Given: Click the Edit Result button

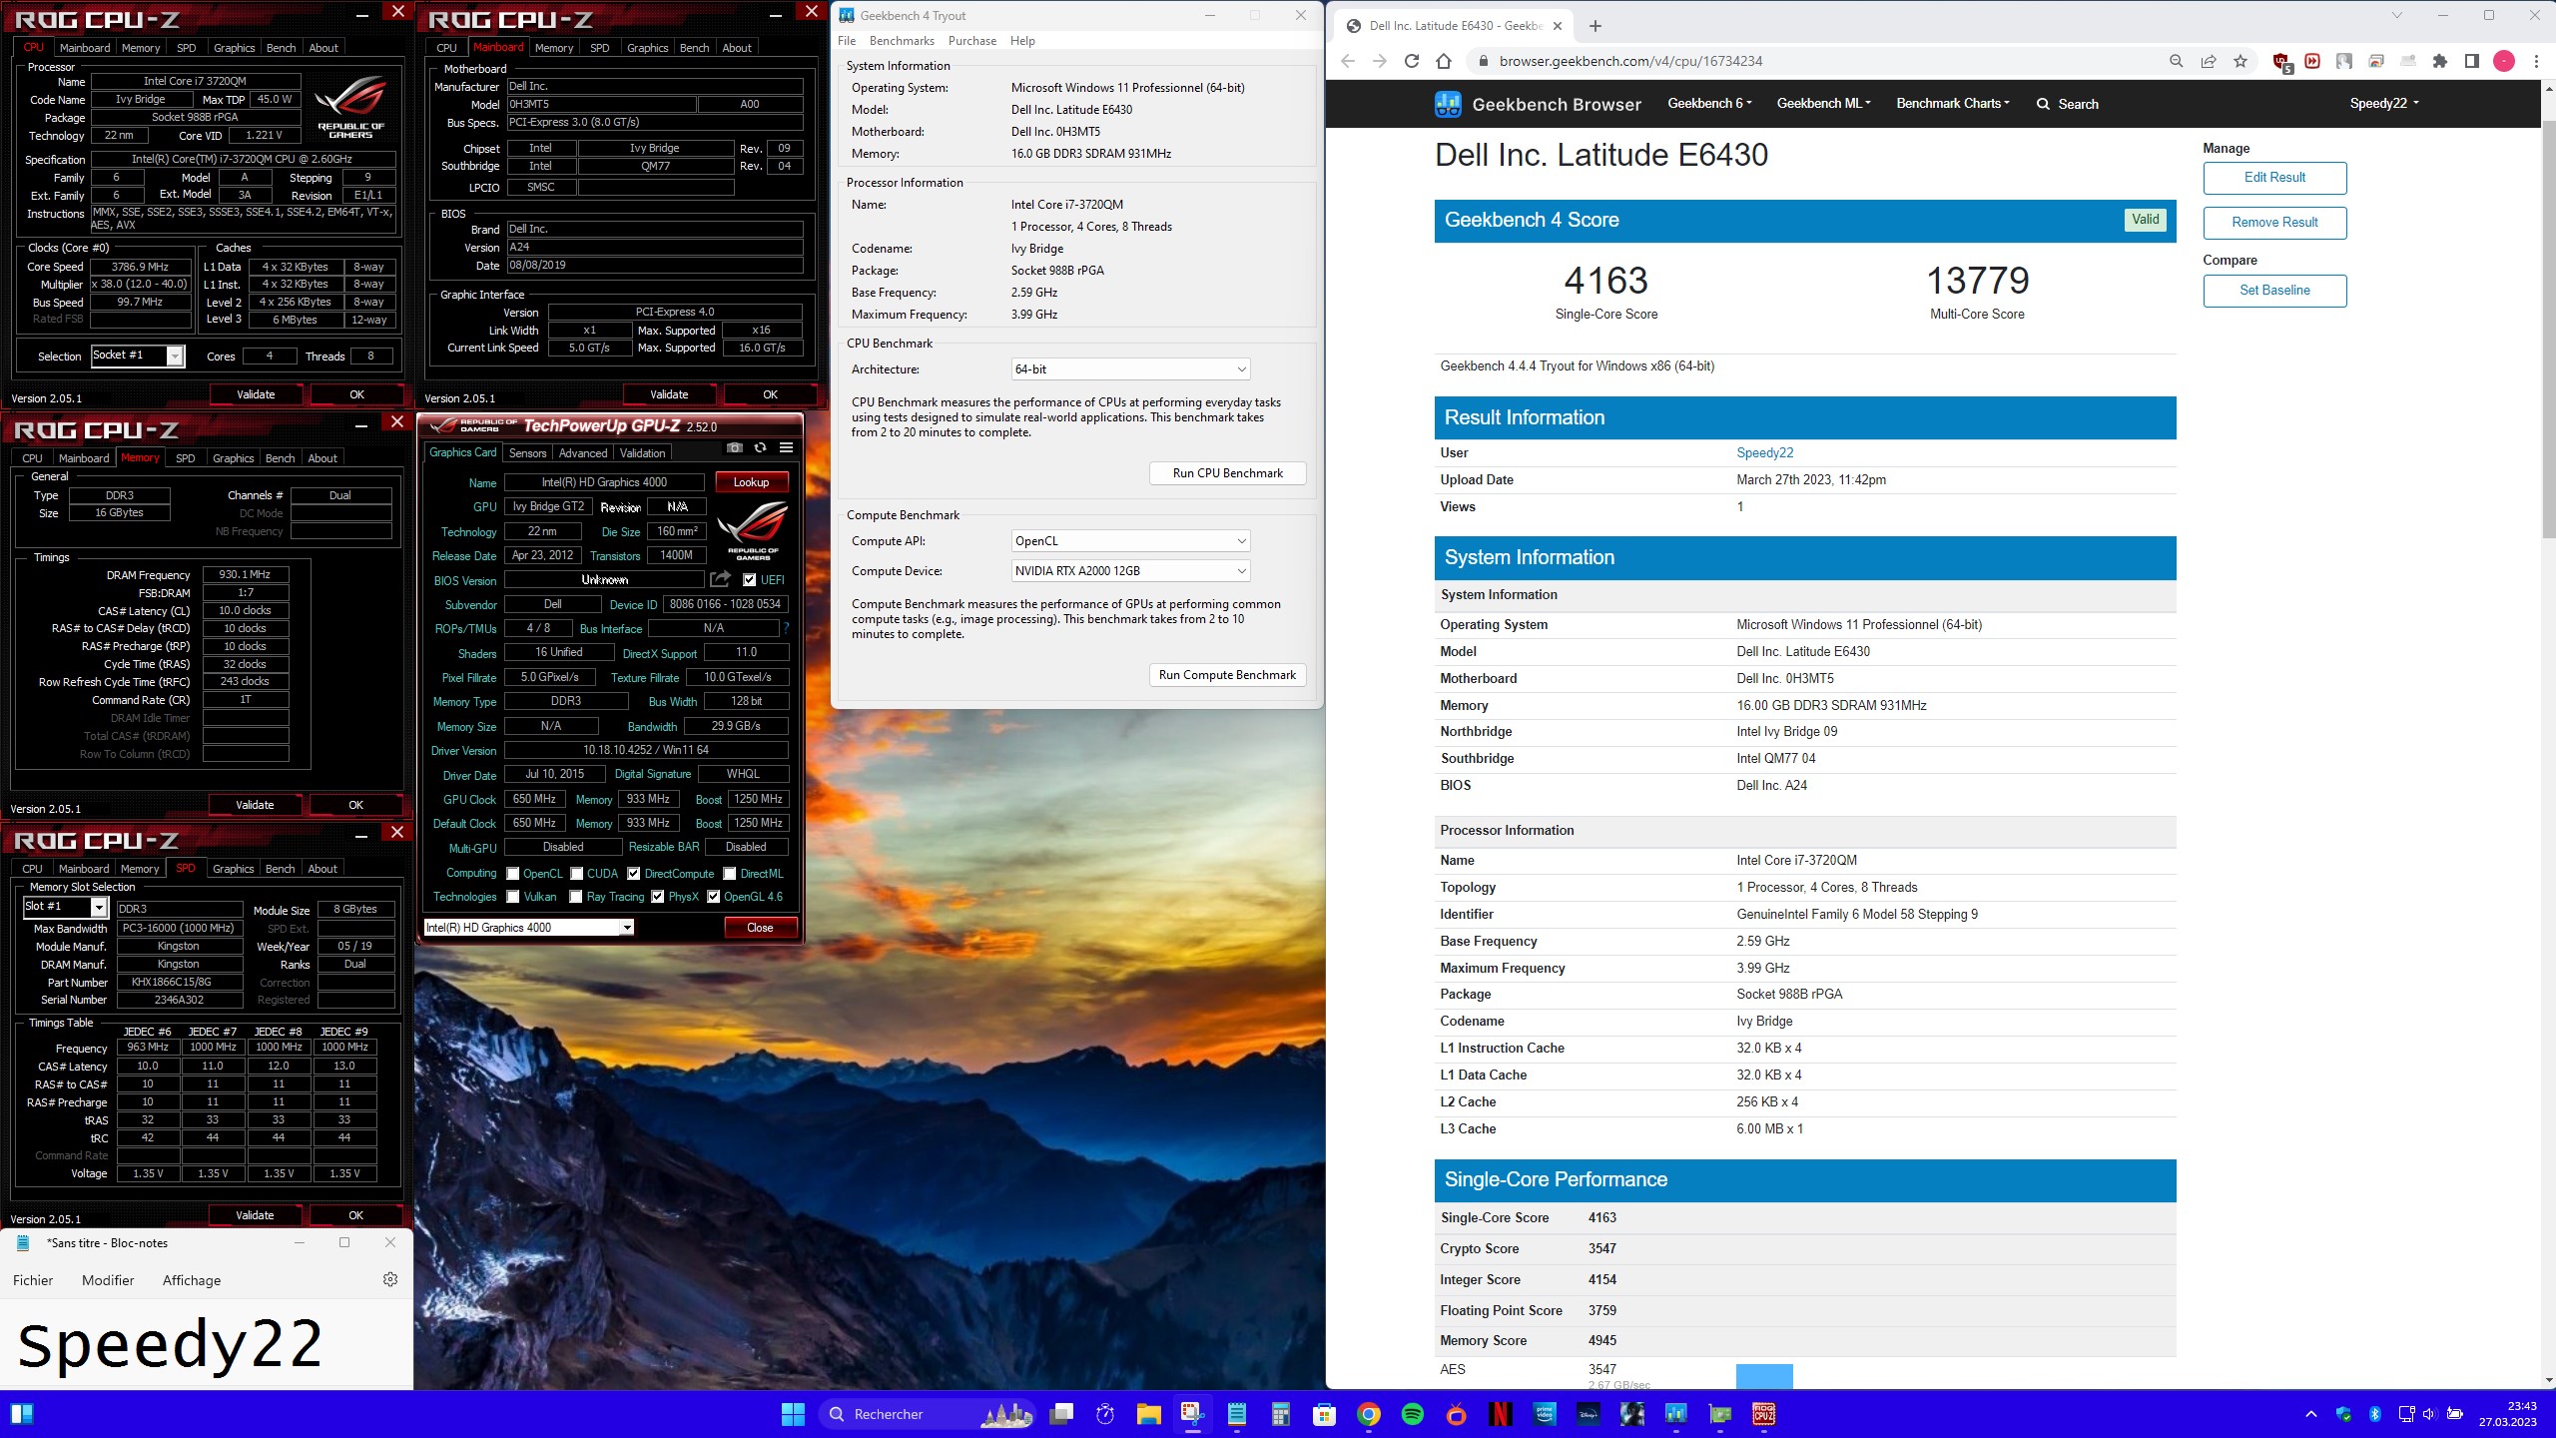Looking at the screenshot, I should (x=2274, y=178).
